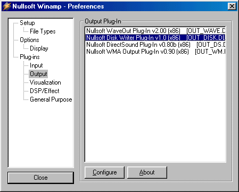The height and width of the screenshot is (192, 239).
Task: Click the About button
Action: 147,172
